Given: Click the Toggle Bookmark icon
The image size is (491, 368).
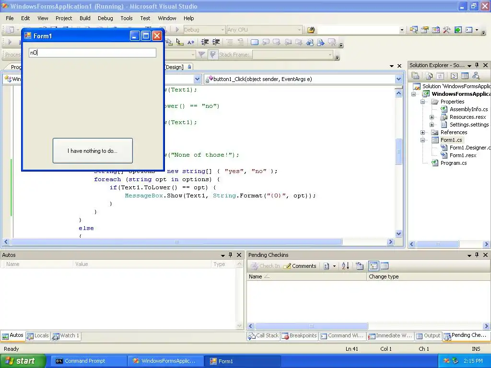Looking at the screenshot, I should 255,42.
